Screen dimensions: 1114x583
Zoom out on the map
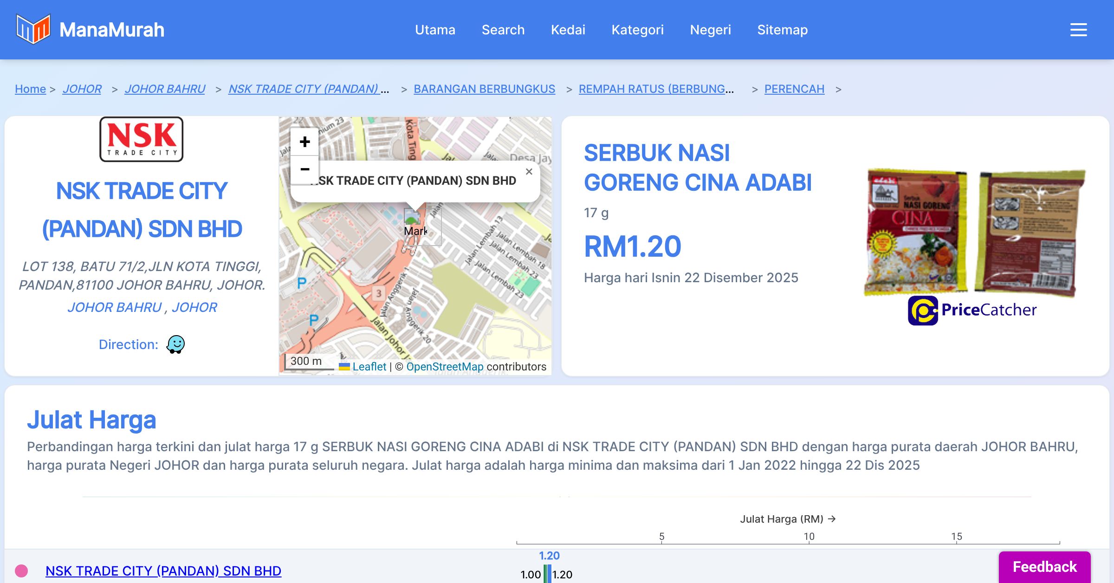[304, 169]
